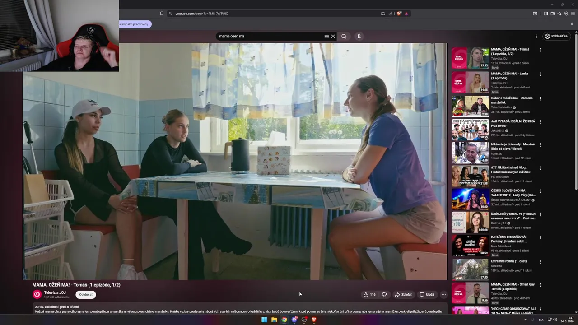Open OBS Studio from taskbar
This screenshot has width=578, height=325.
[304, 320]
